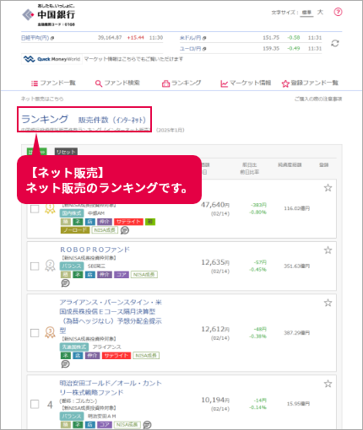
Task: Go to the マーケット情報 tab
Action: point(246,83)
